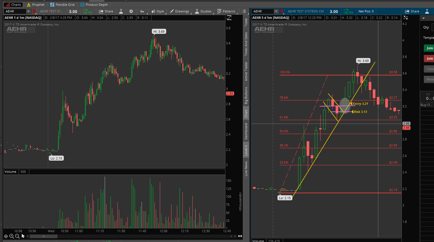
Task: Select the Risk 3.13 label on the right chart
Action: (360, 112)
